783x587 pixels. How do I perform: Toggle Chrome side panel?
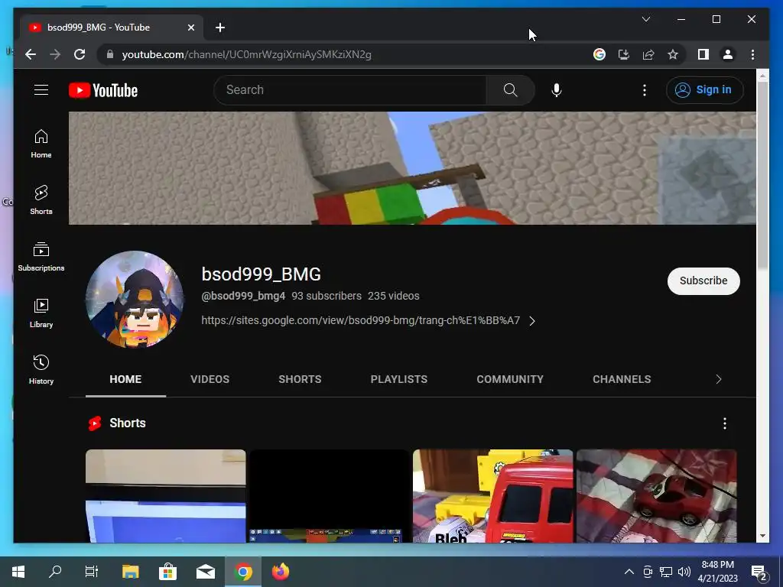pos(703,54)
